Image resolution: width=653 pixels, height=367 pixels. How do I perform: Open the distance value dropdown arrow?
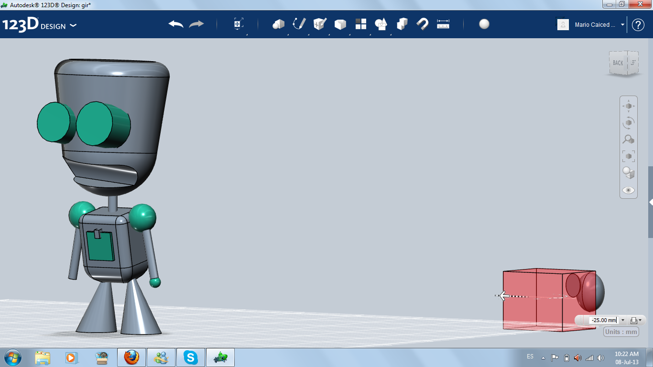tap(622, 320)
